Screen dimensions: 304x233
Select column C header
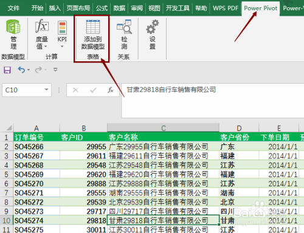(x=164, y=128)
